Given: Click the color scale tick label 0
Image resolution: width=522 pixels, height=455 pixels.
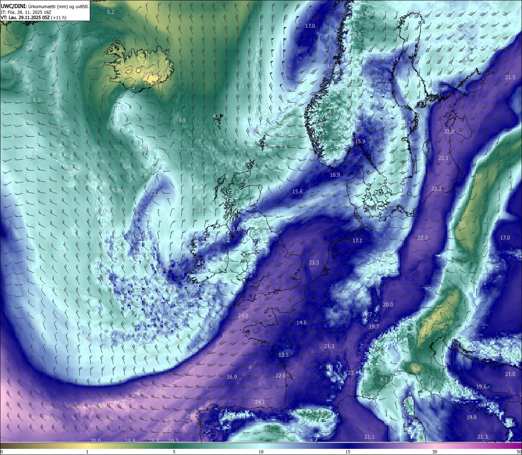Looking at the screenshot, I should point(2,452).
